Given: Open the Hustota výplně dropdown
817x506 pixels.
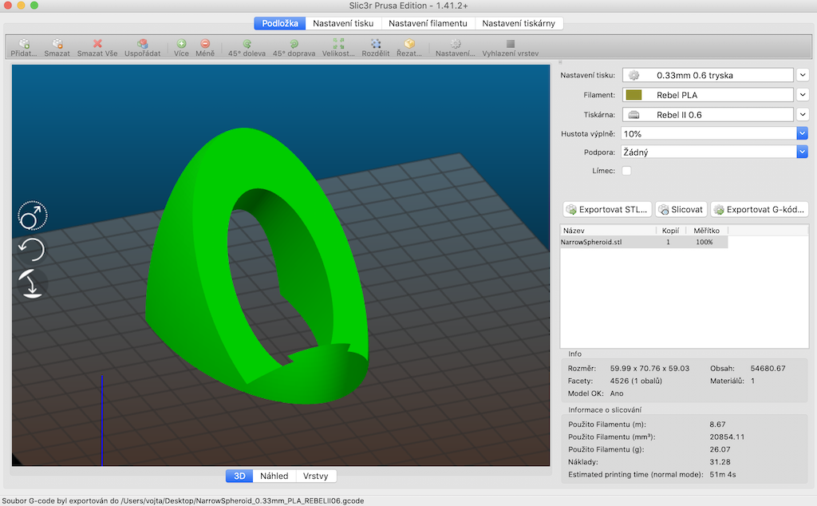Looking at the screenshot, I should click(x=802, y=133).
